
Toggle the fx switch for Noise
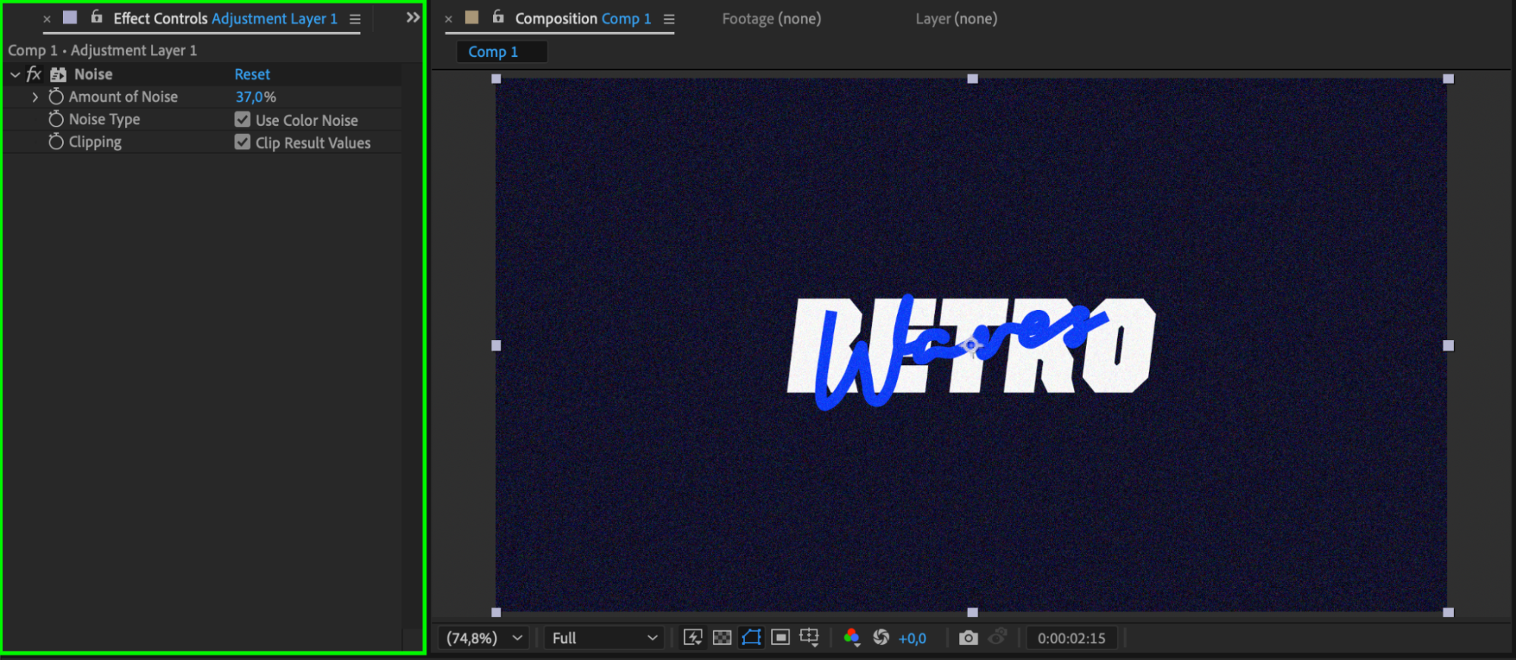tap(34, 74)
